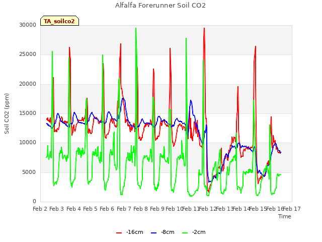Click the TA_soilco2 label box
This screenshot has width=322, height=242.
(59, 21)
